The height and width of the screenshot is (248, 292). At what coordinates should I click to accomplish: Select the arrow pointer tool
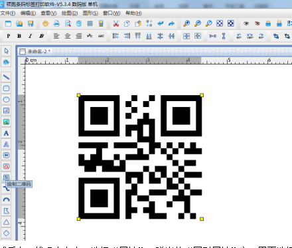6,51
